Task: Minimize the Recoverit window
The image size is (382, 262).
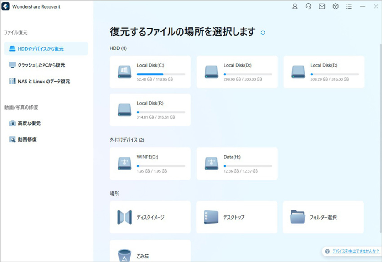Action: point(362,6)
